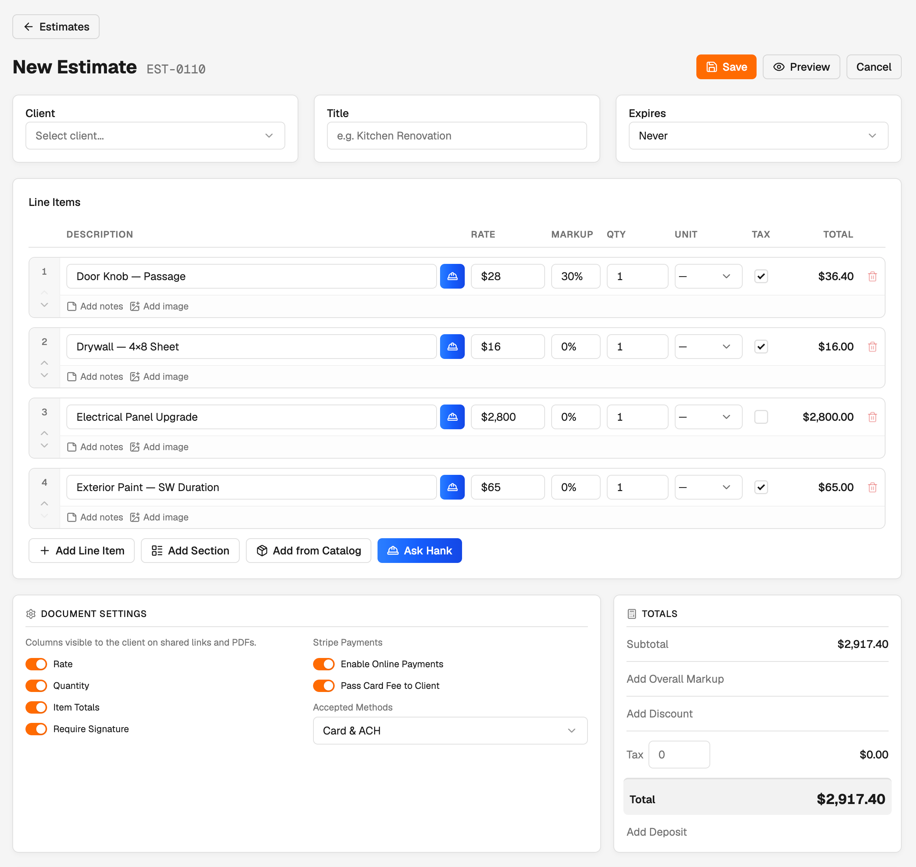
Task: Turn off Enable Online Payments
Action: coord(323,664)
